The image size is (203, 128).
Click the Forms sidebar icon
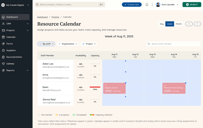point(3,44)
